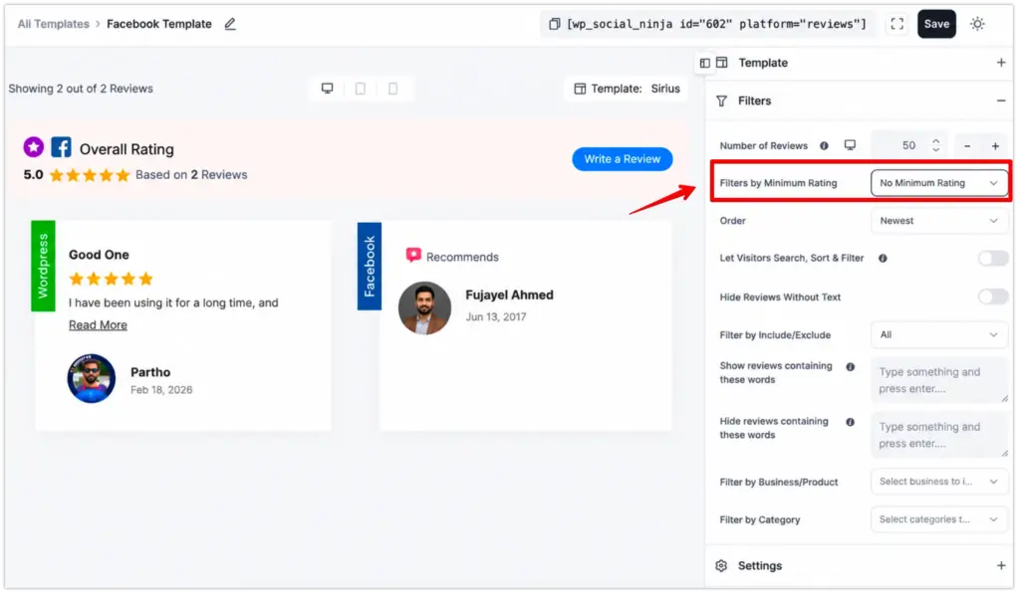1020x593 pixels.
Task: Click the Number of Reviews value field
Action: coord(909,146)
